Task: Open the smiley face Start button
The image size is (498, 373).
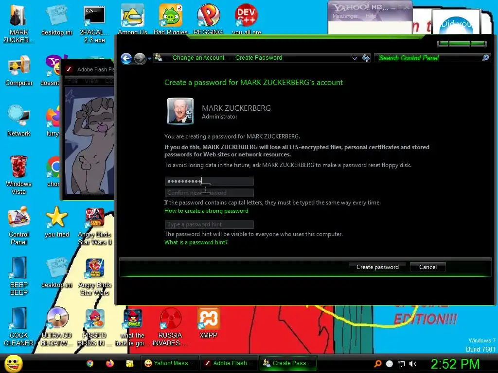Action: (x=14, y=363)
